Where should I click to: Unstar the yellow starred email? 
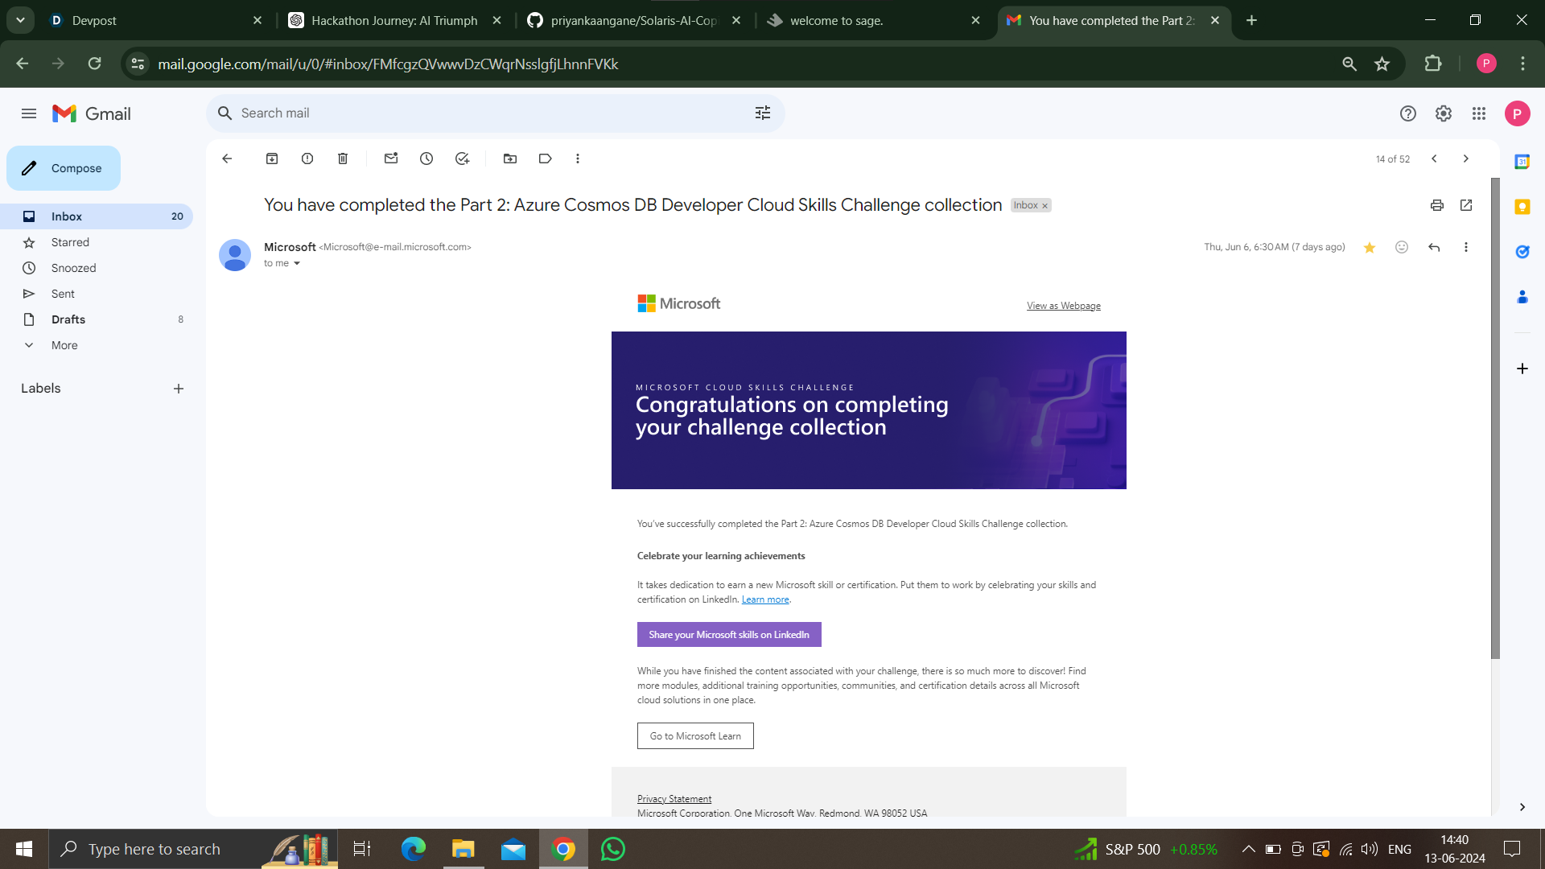pos(1370,247)
